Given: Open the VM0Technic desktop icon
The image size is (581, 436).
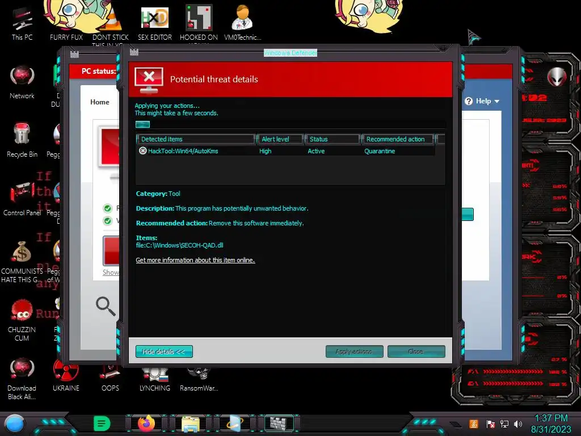Looking at the screenshot, I should click(x=243, y=23).
